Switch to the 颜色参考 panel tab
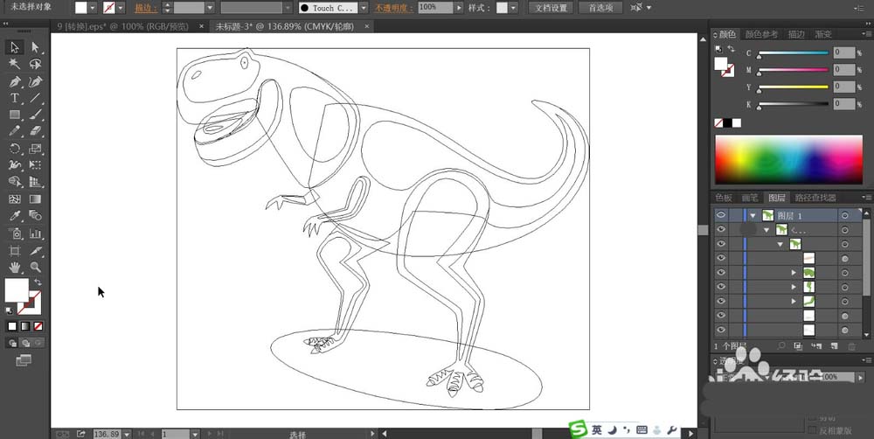 (761, 34)
